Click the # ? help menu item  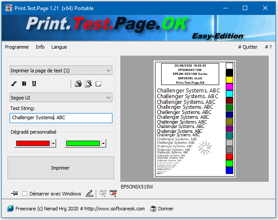(x=268, y=47)
